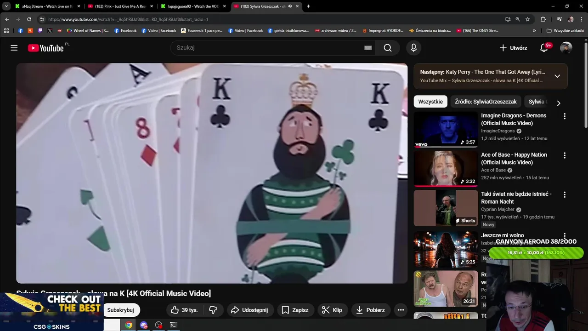Open the X bookmark icon

50,31
